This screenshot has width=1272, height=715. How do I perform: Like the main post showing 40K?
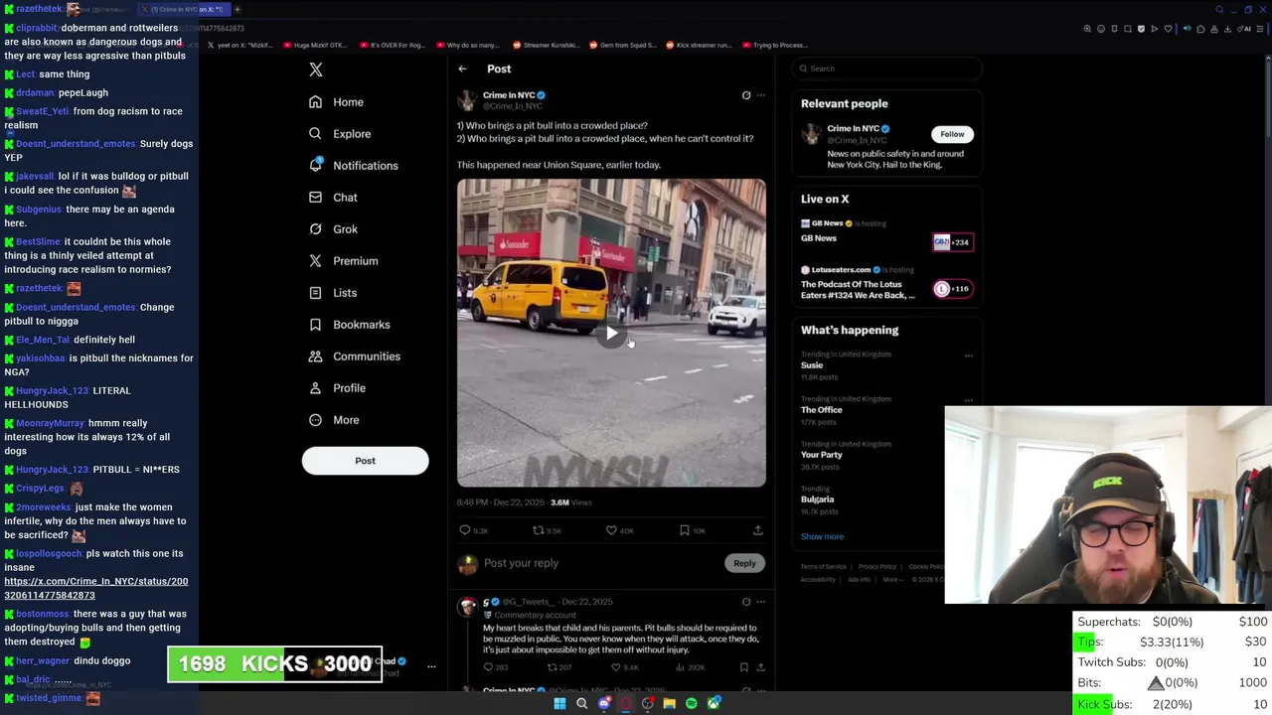(x=611, y=530)
